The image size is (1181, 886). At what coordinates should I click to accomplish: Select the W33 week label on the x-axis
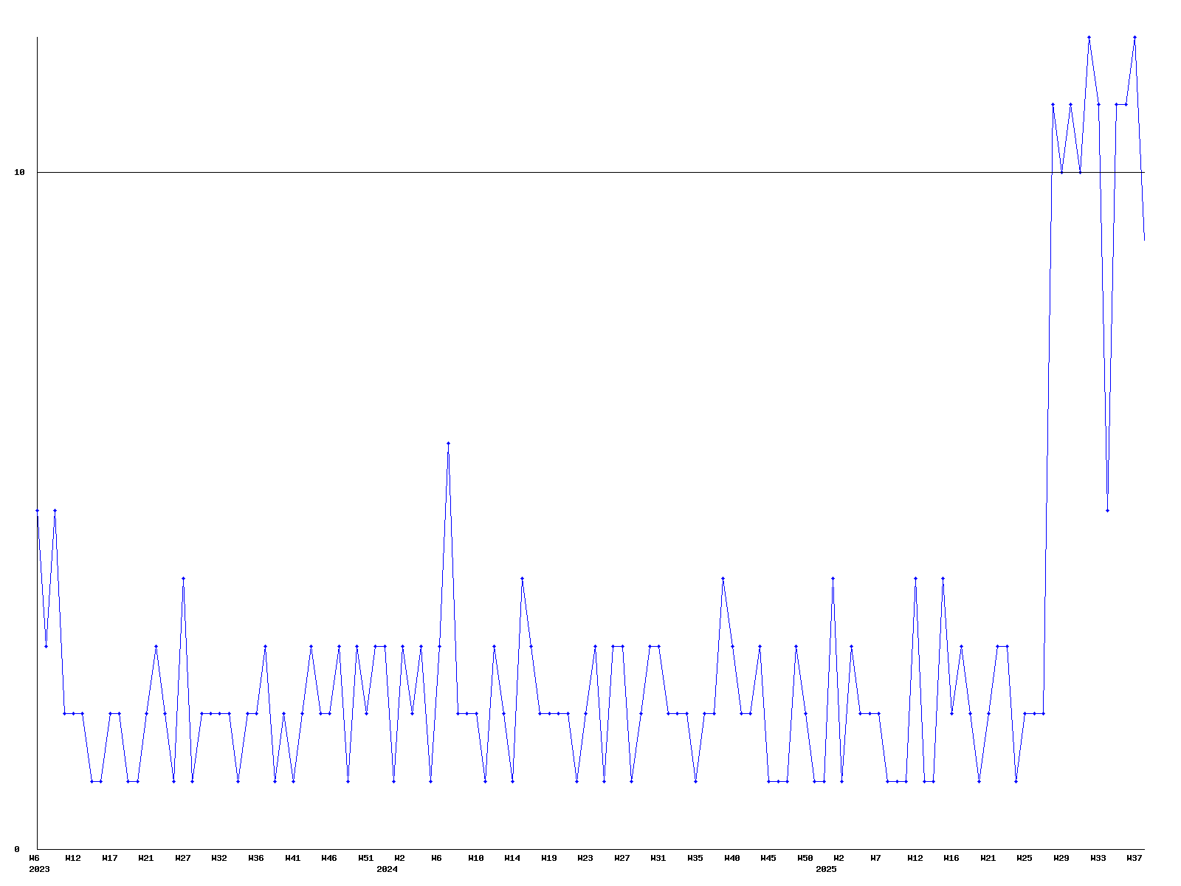pyautogui.click(x=1098, y=858)
